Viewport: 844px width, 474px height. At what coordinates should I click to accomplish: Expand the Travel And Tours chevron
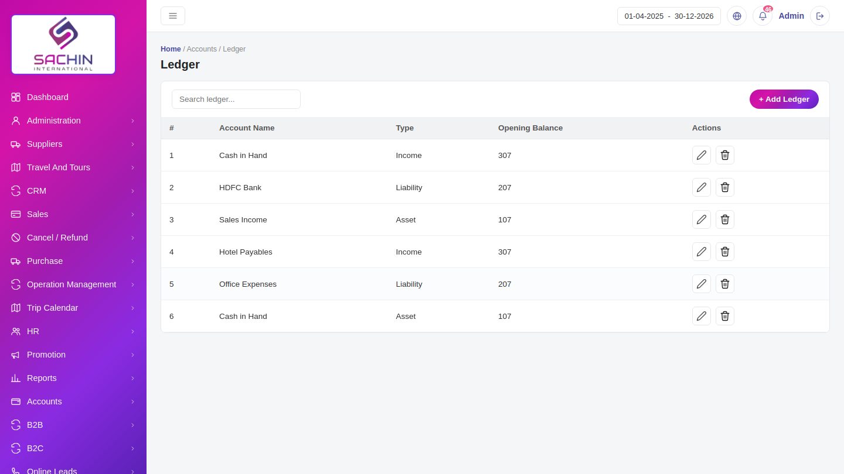point(132,167)
